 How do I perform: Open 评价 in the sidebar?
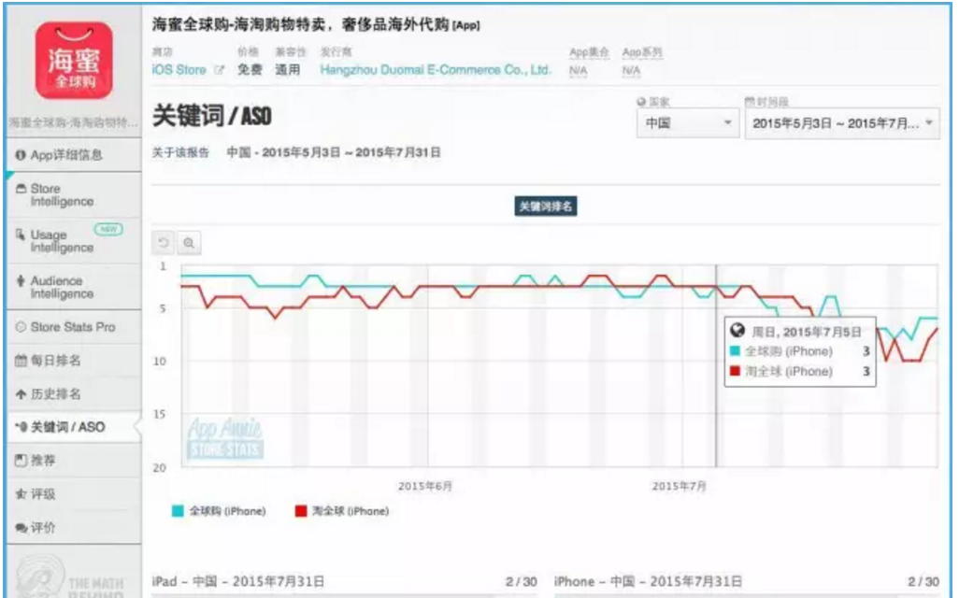click(74, 528)
